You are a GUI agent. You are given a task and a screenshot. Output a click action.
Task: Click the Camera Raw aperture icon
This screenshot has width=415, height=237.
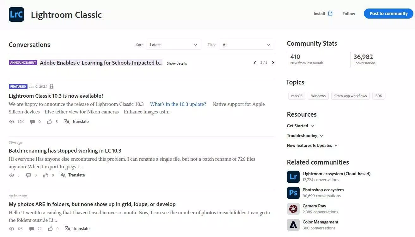coord(293,209)
